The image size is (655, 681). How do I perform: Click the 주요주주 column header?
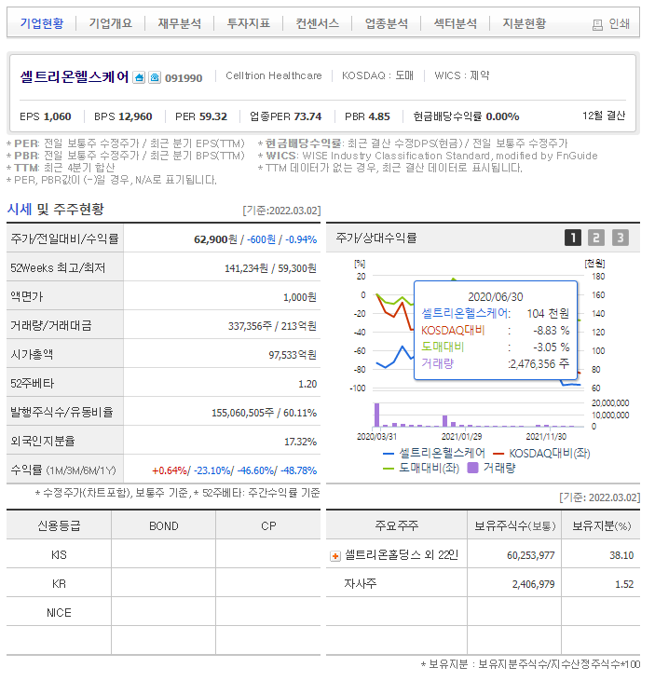[397, 525]
